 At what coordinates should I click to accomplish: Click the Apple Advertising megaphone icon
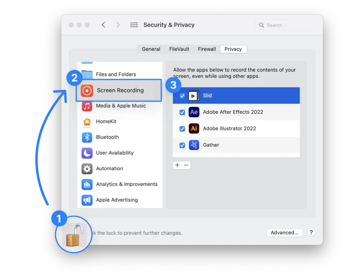point(87,200)
